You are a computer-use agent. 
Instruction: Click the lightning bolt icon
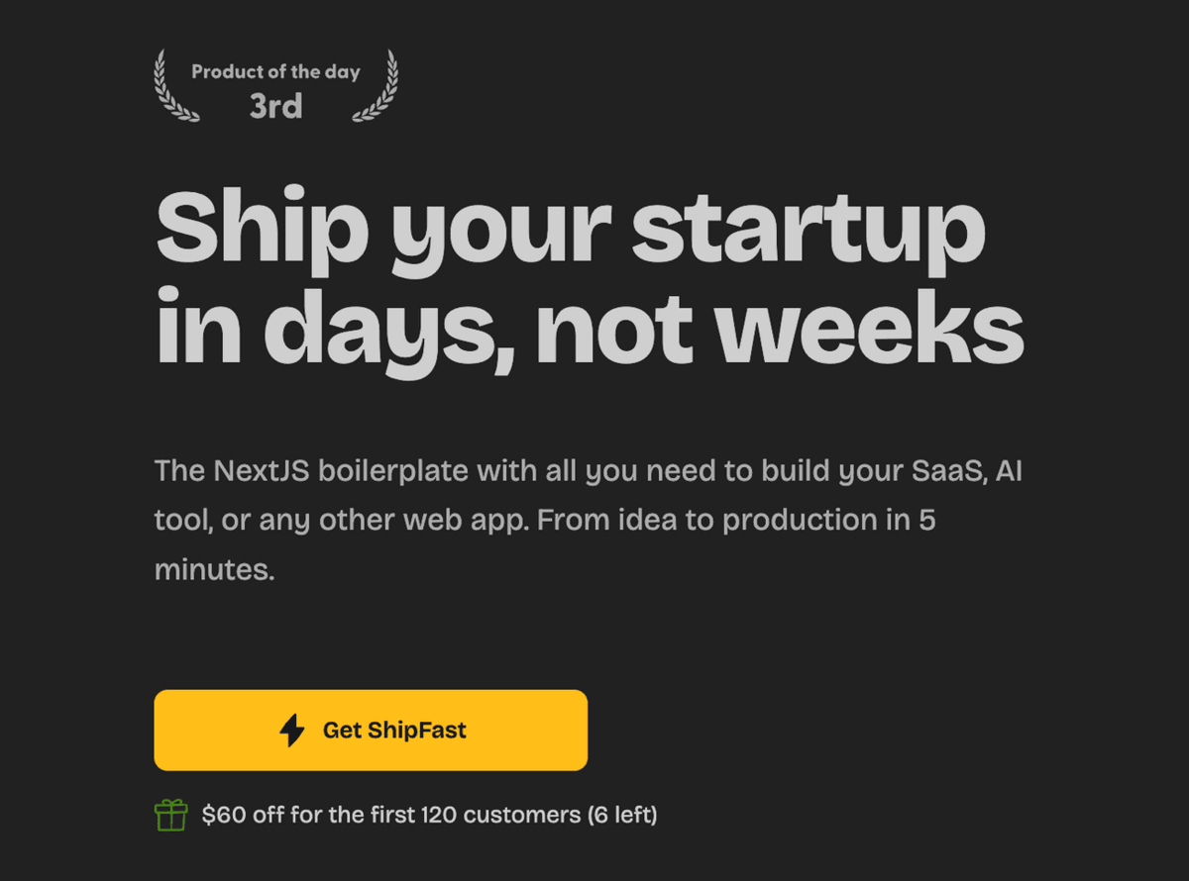coord(292,731)
